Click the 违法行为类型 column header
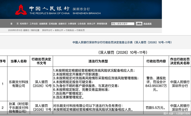 click(x=98, y=61)
